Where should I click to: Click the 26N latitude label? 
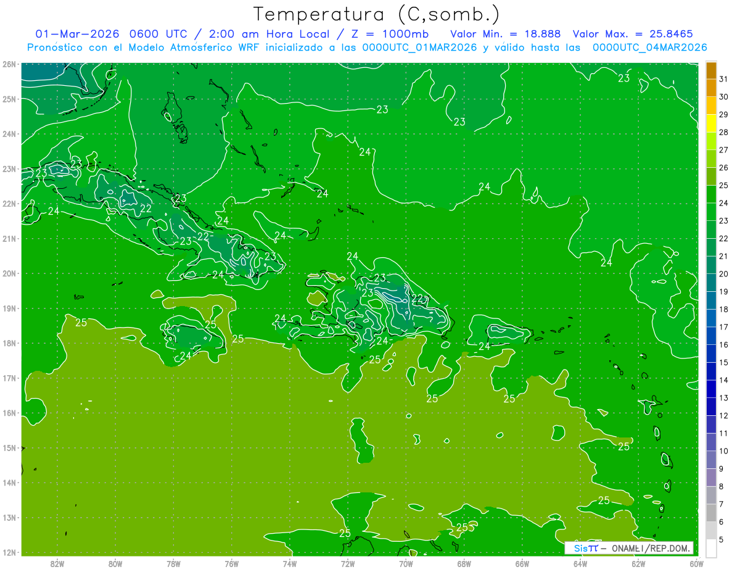(9, 64)
